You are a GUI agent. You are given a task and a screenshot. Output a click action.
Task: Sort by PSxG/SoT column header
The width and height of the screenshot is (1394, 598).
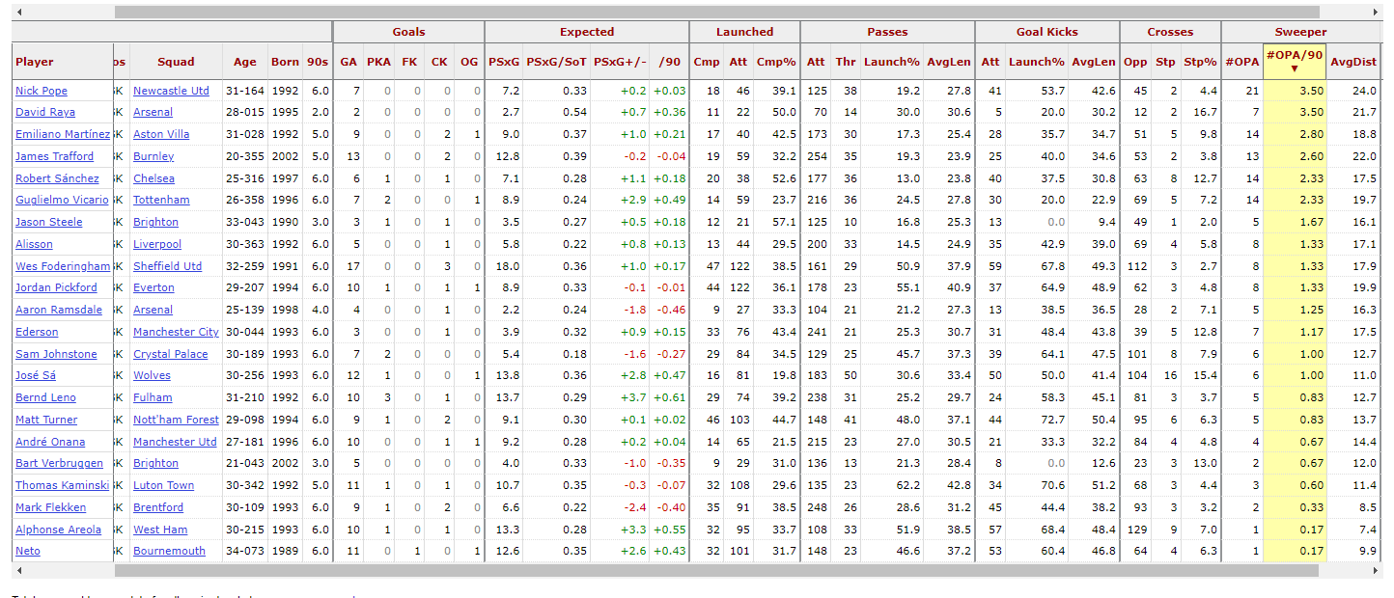coord(557,63)
